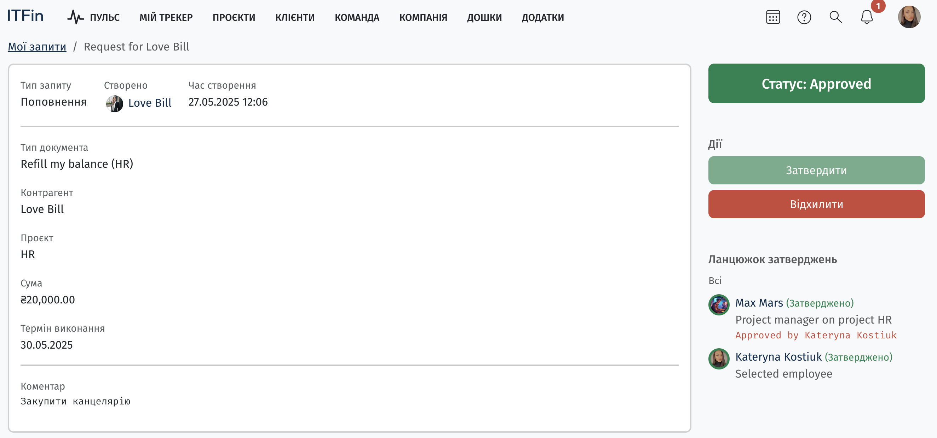
Task: Go to ITFin home logo
Action: click(25, 16)
